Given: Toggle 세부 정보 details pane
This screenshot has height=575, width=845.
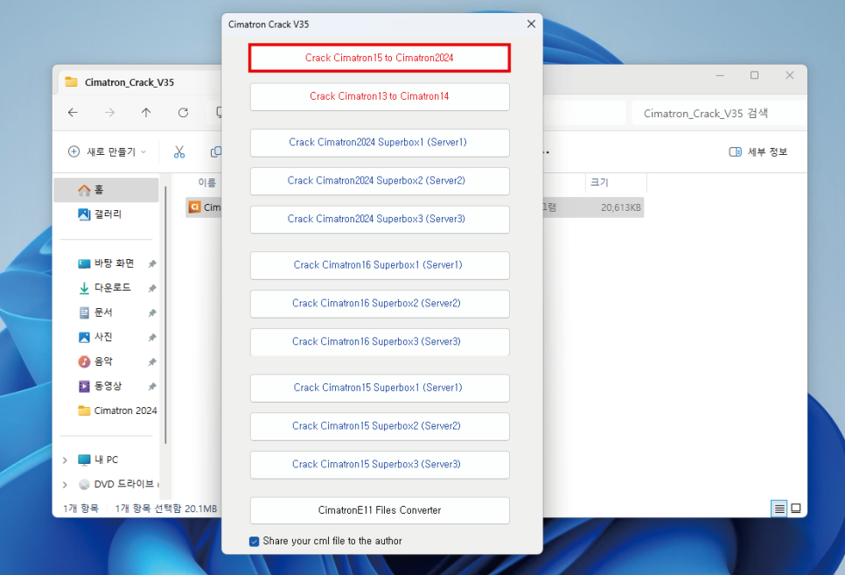Looking at the screenshot, I should coord(758,152).
